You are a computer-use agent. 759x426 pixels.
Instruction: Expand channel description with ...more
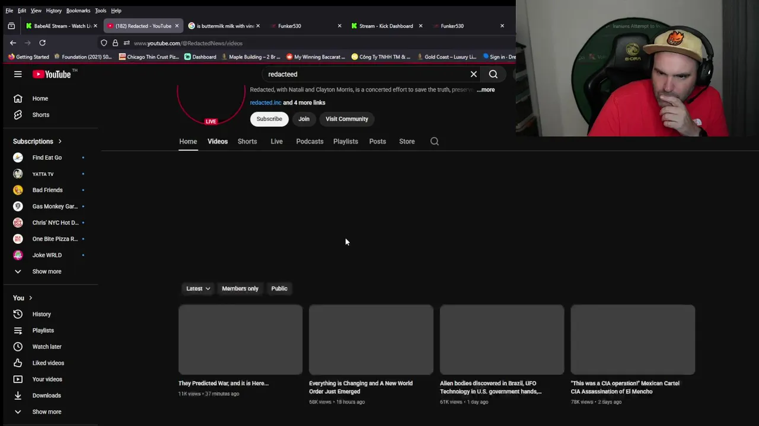pyautogui.click(x=486, y=90)
